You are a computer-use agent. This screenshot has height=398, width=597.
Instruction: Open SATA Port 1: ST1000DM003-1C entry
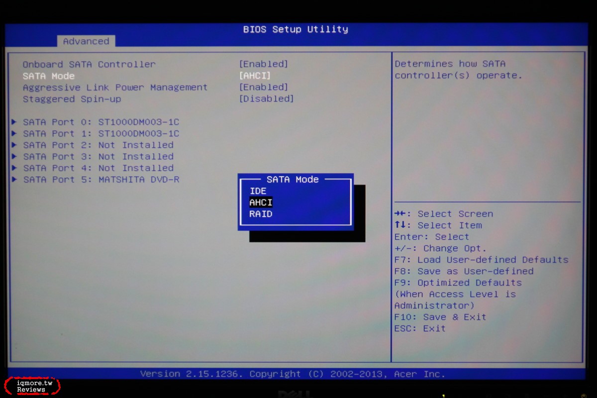point(101,133)
